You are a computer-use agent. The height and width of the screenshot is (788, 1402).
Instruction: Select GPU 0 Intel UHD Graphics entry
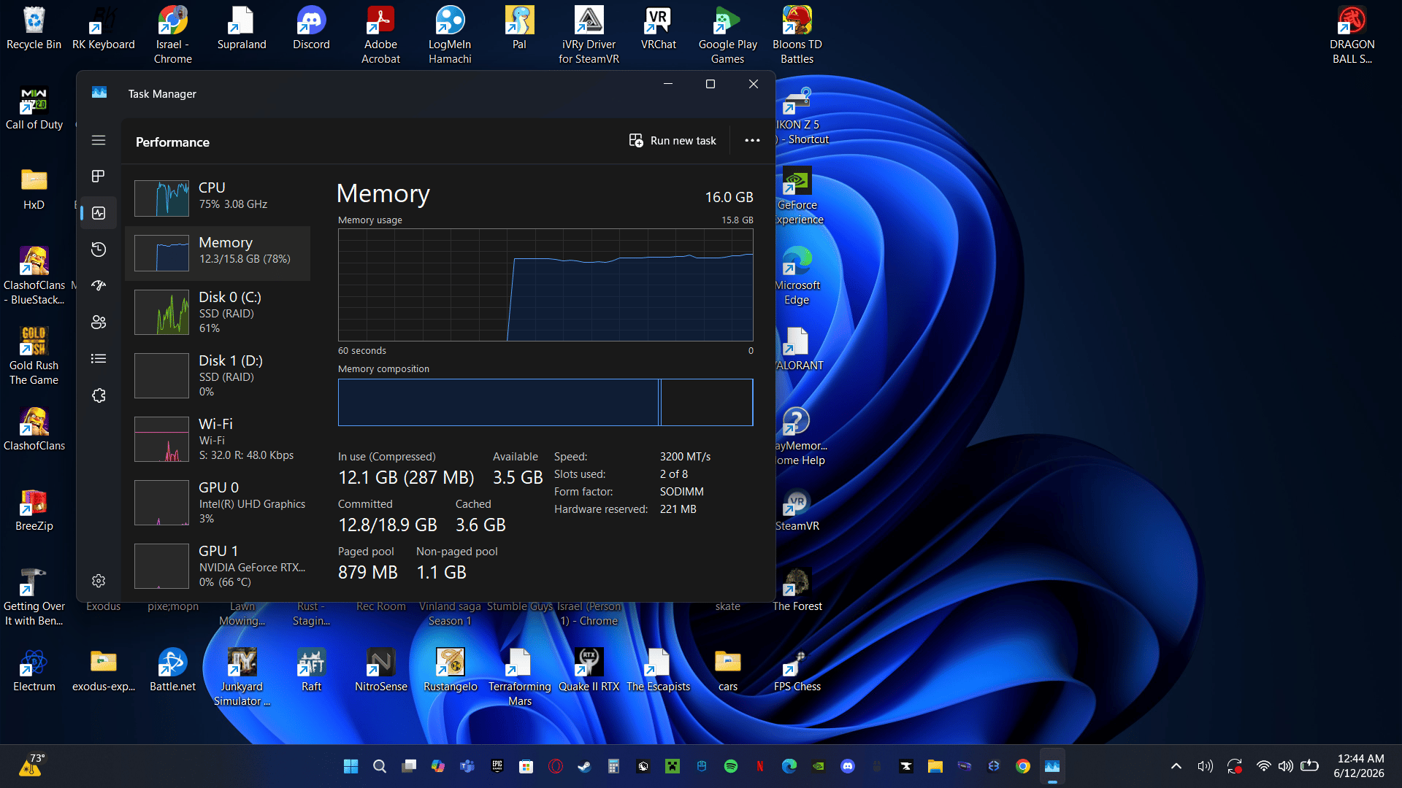[x=218, y=502]
